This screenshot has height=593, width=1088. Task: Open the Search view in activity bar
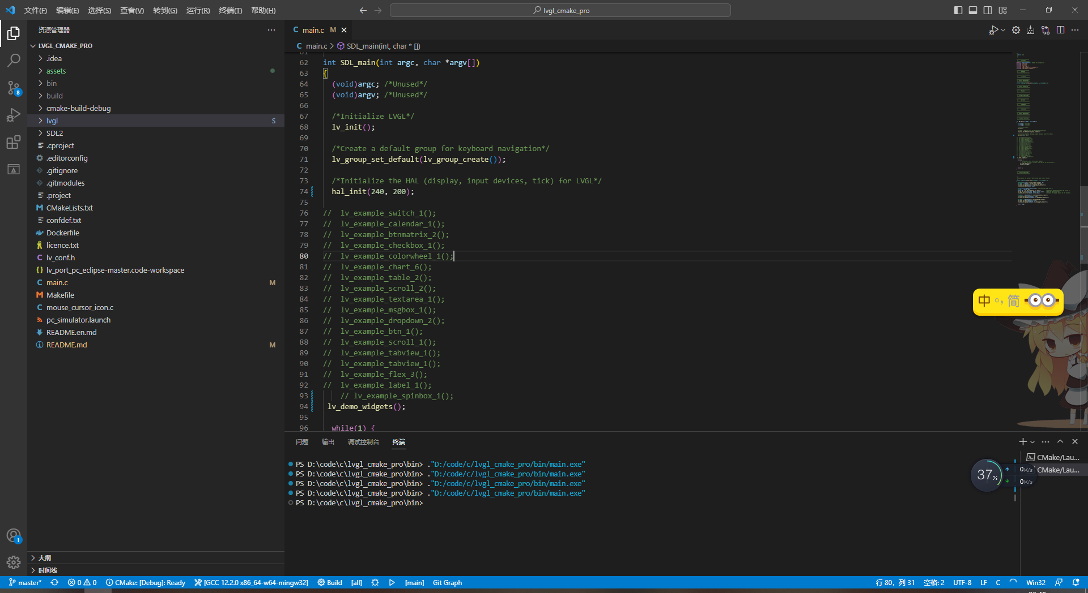point(14,61)
